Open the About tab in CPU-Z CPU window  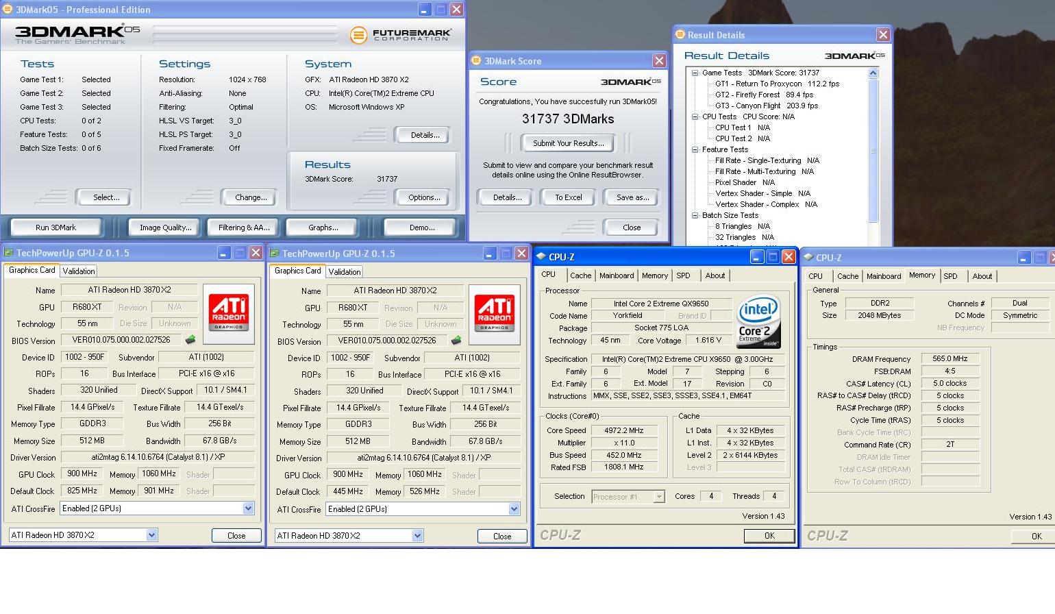pos(715,275)
